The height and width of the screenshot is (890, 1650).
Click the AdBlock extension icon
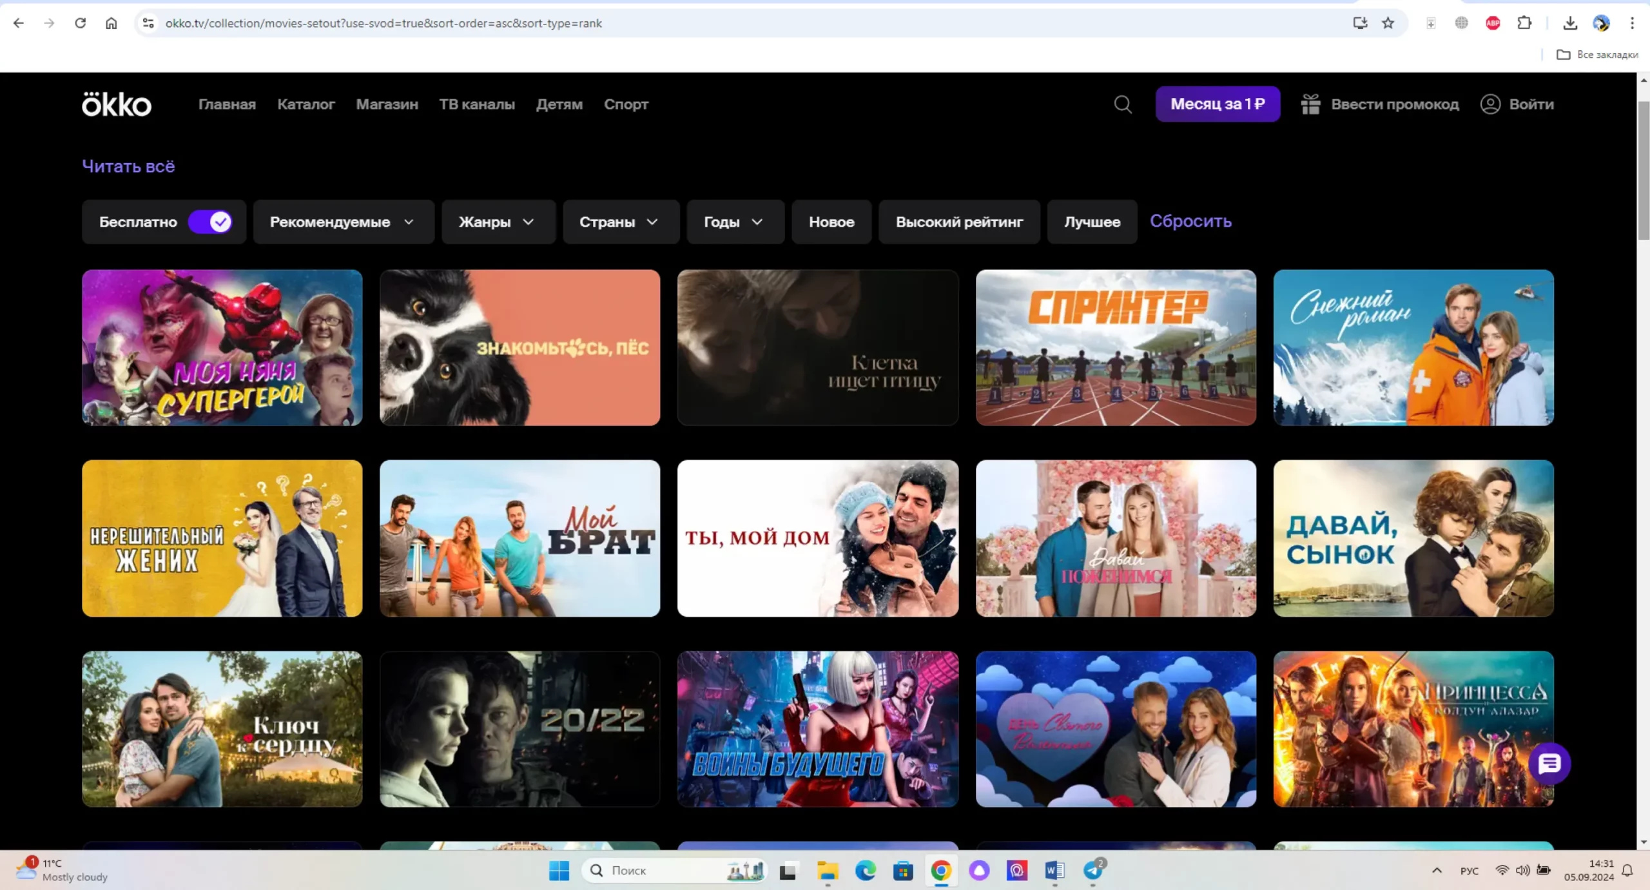(1493, 23)
